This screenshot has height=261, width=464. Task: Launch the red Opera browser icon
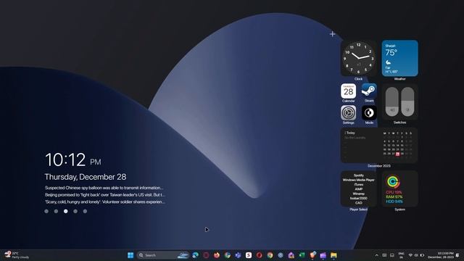(x=260, y=255)
